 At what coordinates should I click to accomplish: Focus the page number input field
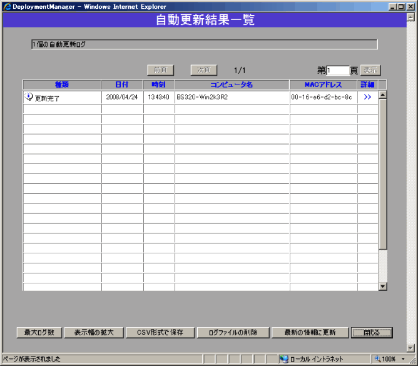pyautogui.click(x=338, y=71)
